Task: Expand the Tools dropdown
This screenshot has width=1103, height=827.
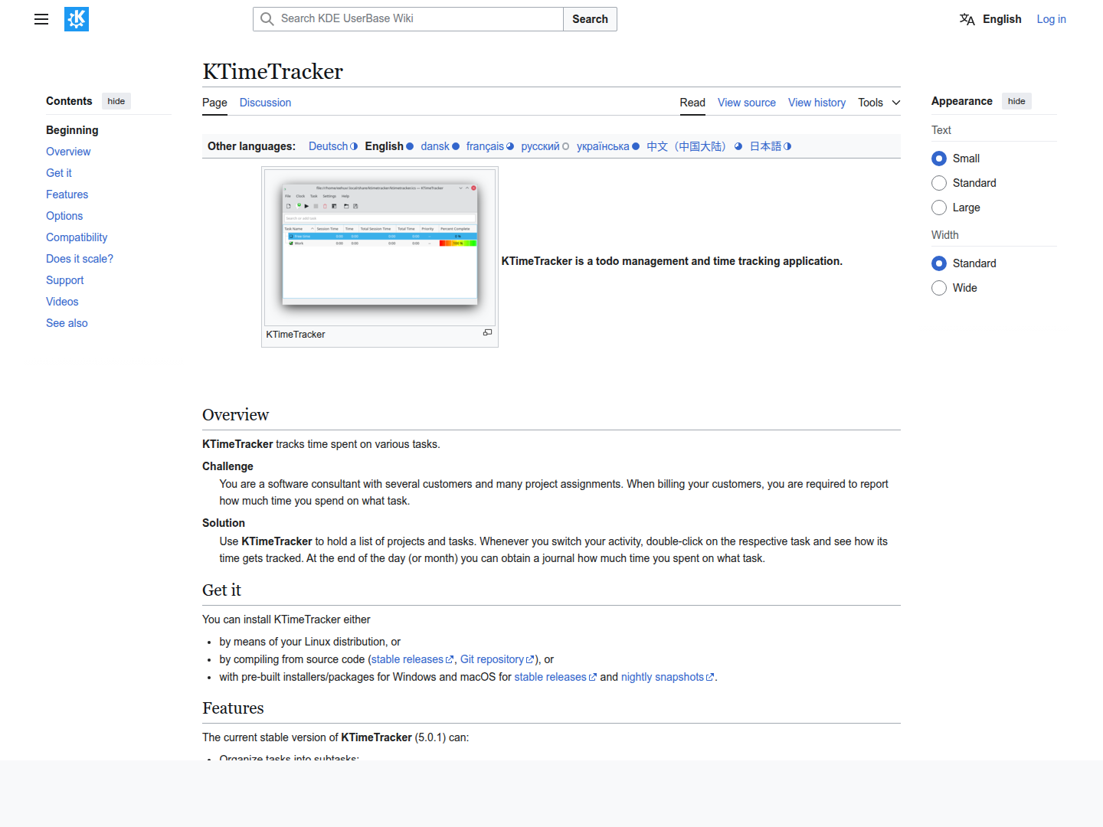Action: [x=879, y=103]
